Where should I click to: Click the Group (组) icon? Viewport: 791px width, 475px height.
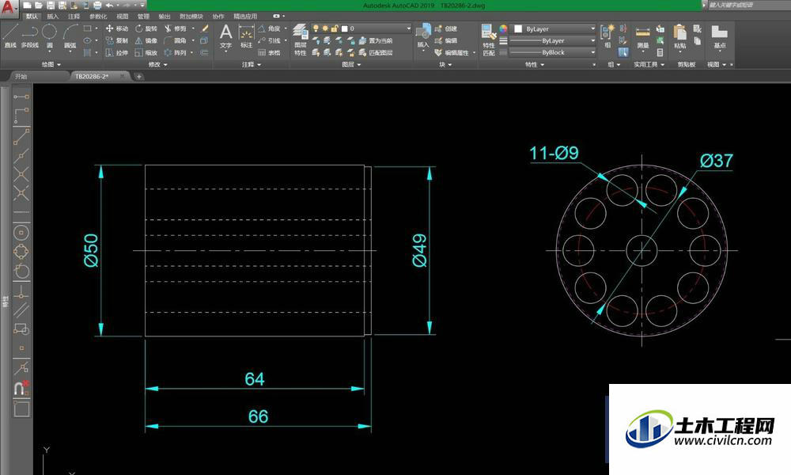pos(607,36)
